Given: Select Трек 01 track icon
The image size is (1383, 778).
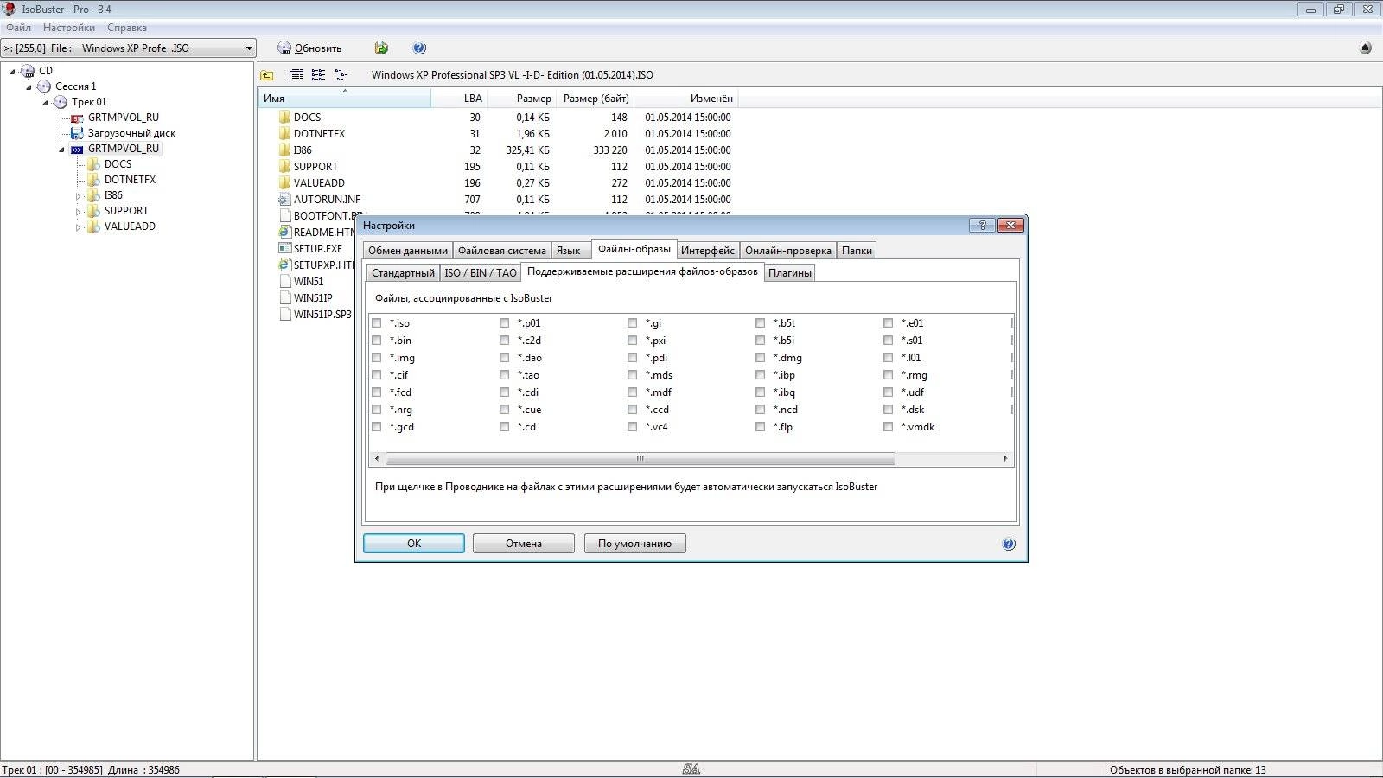Looking at the screenshot, I should [61, 102].
